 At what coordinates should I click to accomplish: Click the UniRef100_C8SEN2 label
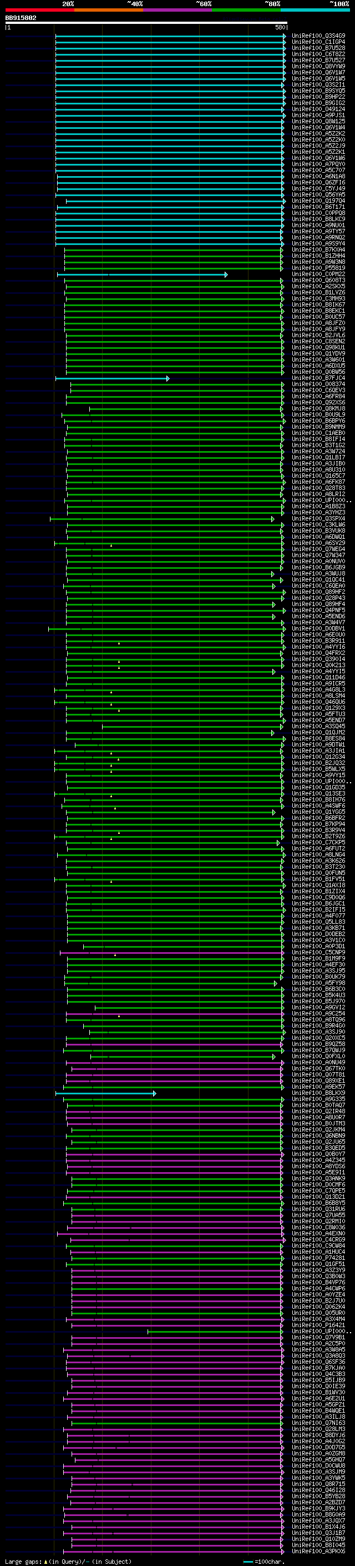click(x=318, y=342)
